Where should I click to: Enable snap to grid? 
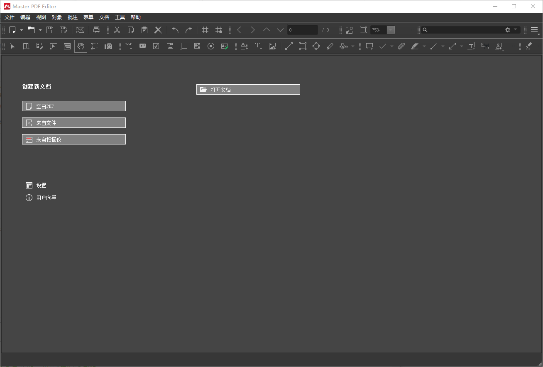click(x=219, y=29)
